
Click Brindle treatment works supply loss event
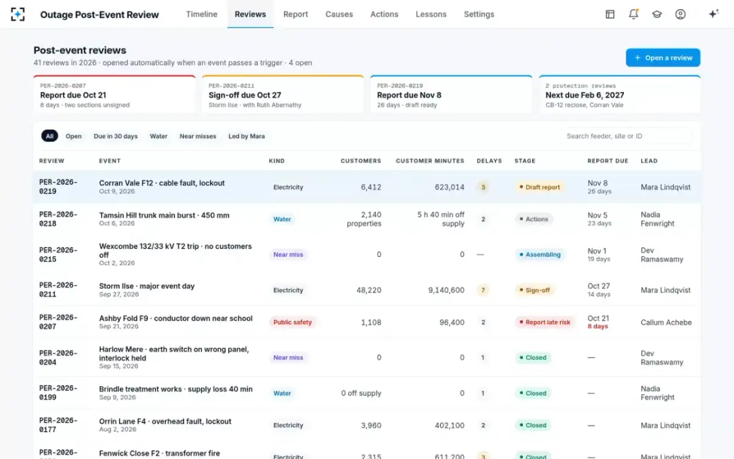click(176, 389)
